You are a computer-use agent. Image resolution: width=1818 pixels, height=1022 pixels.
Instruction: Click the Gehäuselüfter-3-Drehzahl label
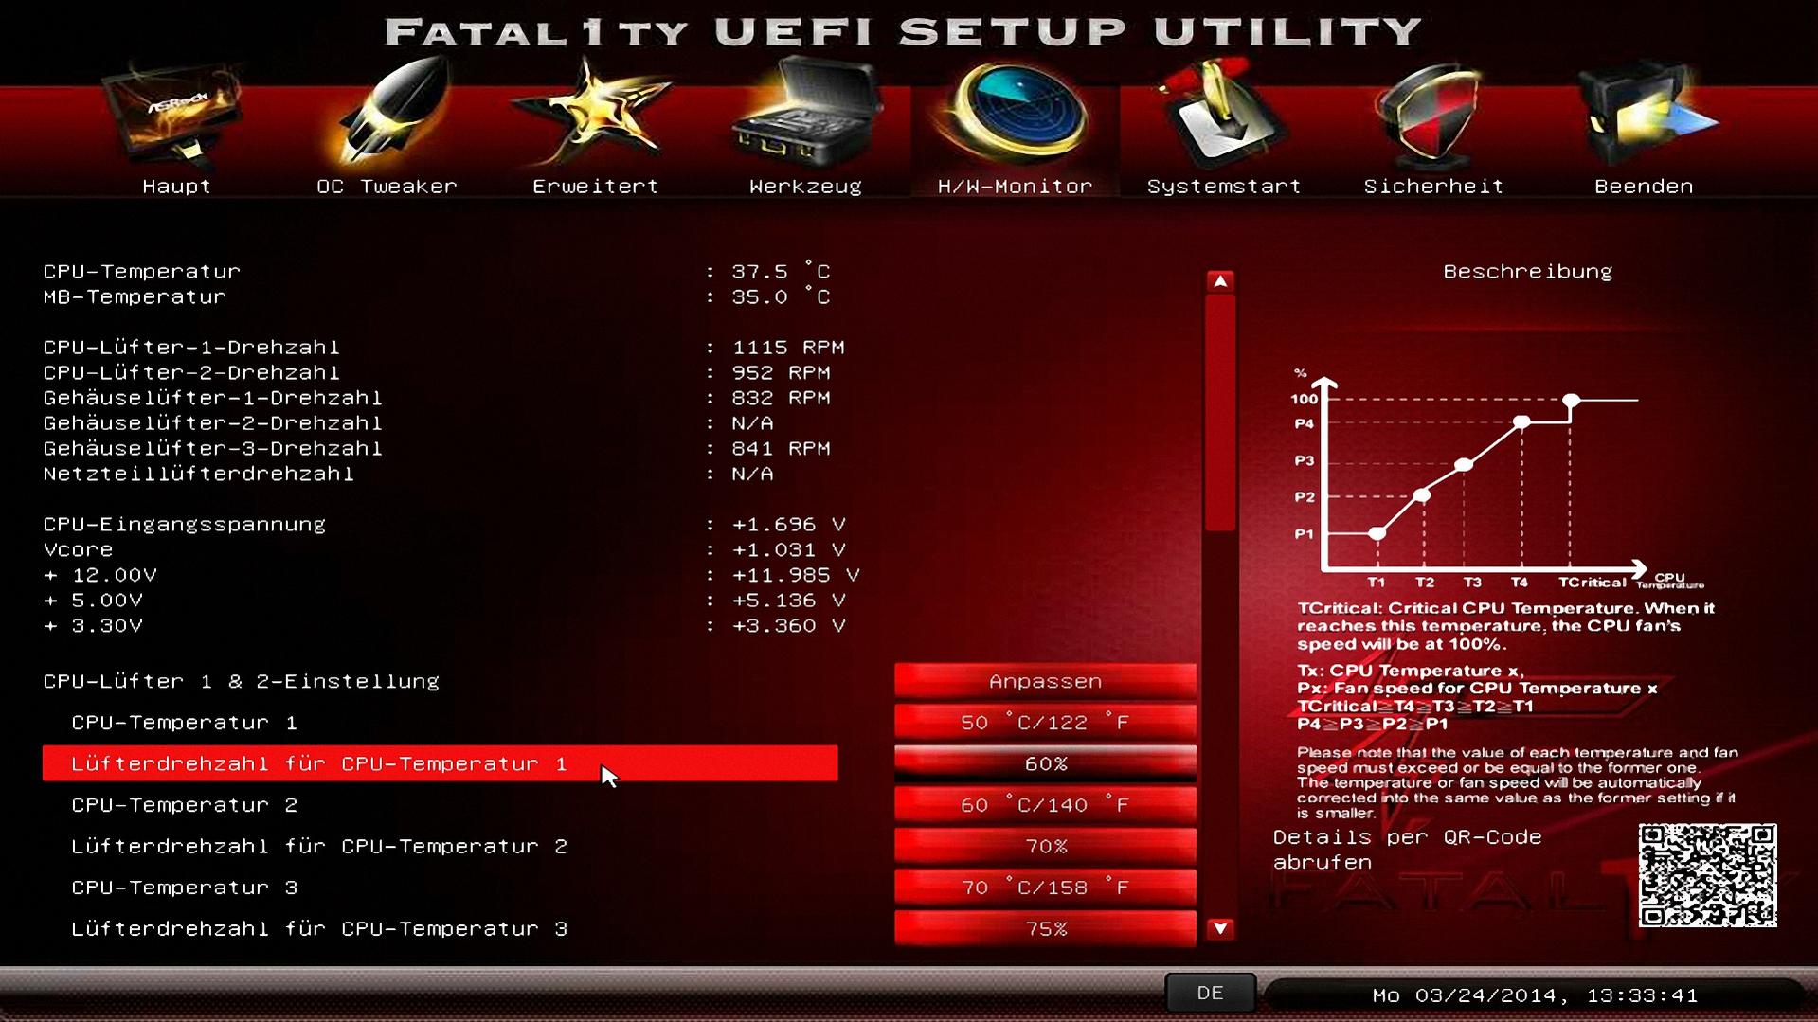[x=213, y=449]
